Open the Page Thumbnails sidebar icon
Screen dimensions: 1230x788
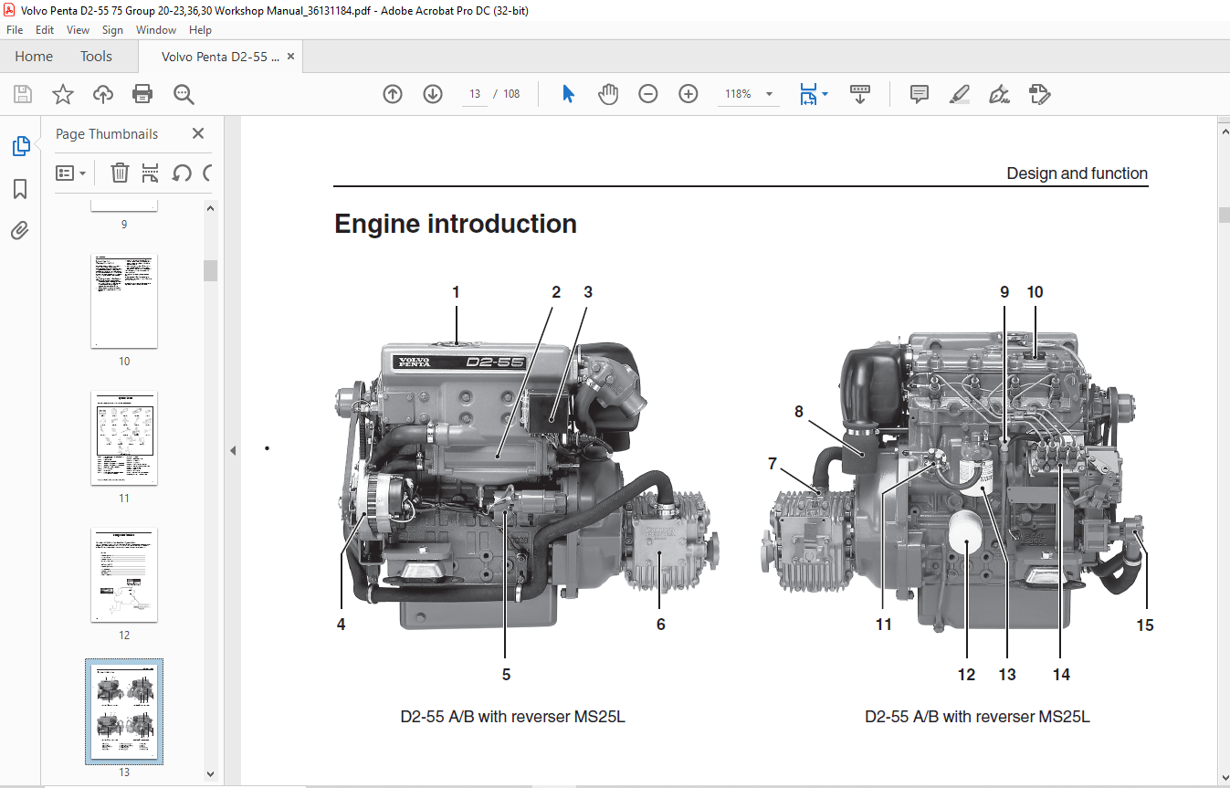coord(20,146)
